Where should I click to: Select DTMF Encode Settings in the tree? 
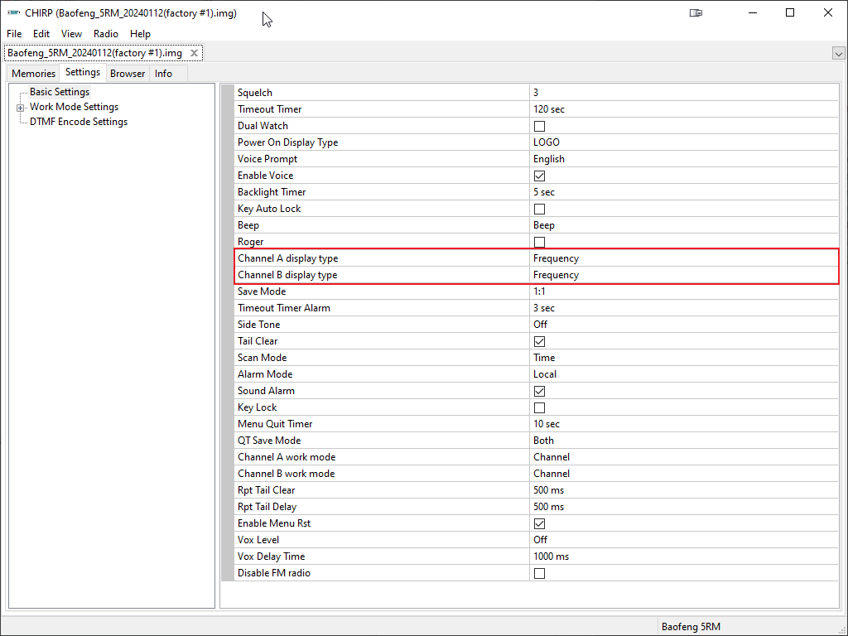79,122
